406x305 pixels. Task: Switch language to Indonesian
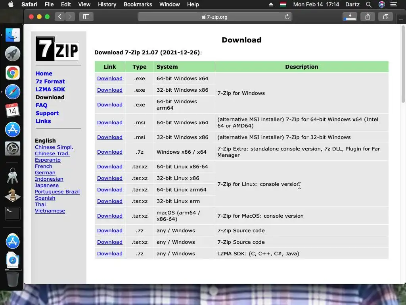click(x=49, y=179)
